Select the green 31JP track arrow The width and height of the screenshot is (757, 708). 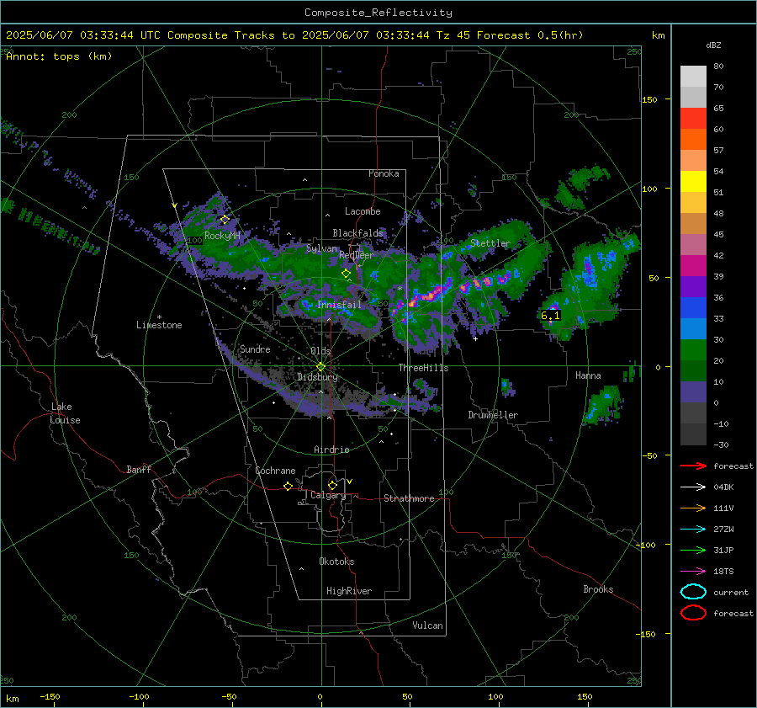tap(693, 550)
